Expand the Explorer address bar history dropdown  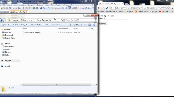(x=59, y=20)
